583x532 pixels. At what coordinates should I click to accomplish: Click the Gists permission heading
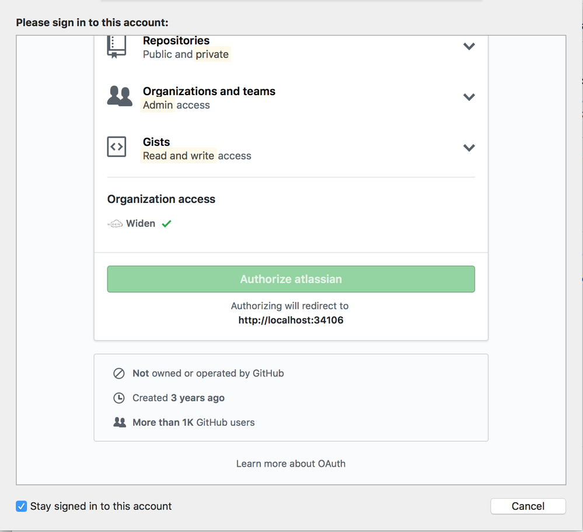[156, 142]
